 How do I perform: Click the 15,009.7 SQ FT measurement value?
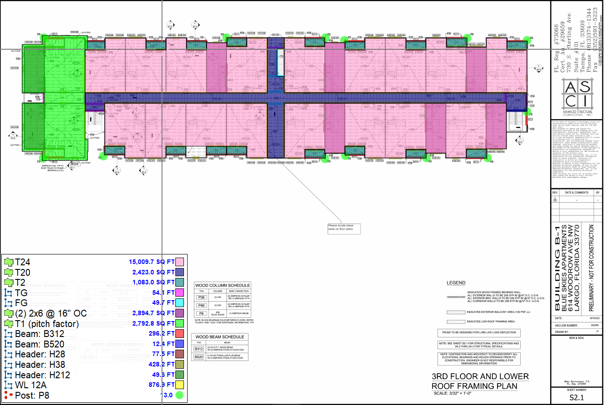[x=151, y=262]
